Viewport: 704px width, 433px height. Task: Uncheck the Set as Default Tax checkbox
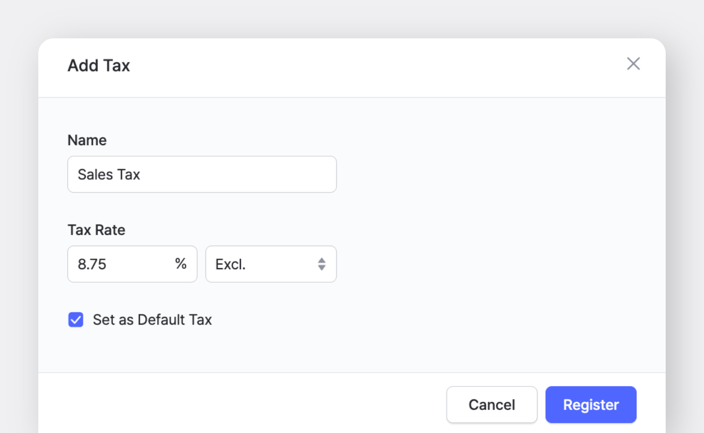point(76,319)
